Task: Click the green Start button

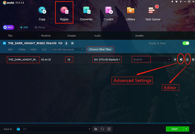Action: point(174,129)
